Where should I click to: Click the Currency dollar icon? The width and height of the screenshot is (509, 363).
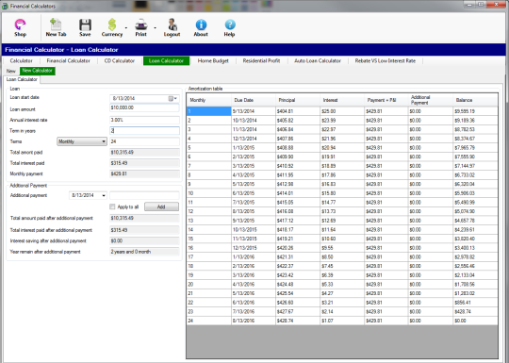[112, 27]
